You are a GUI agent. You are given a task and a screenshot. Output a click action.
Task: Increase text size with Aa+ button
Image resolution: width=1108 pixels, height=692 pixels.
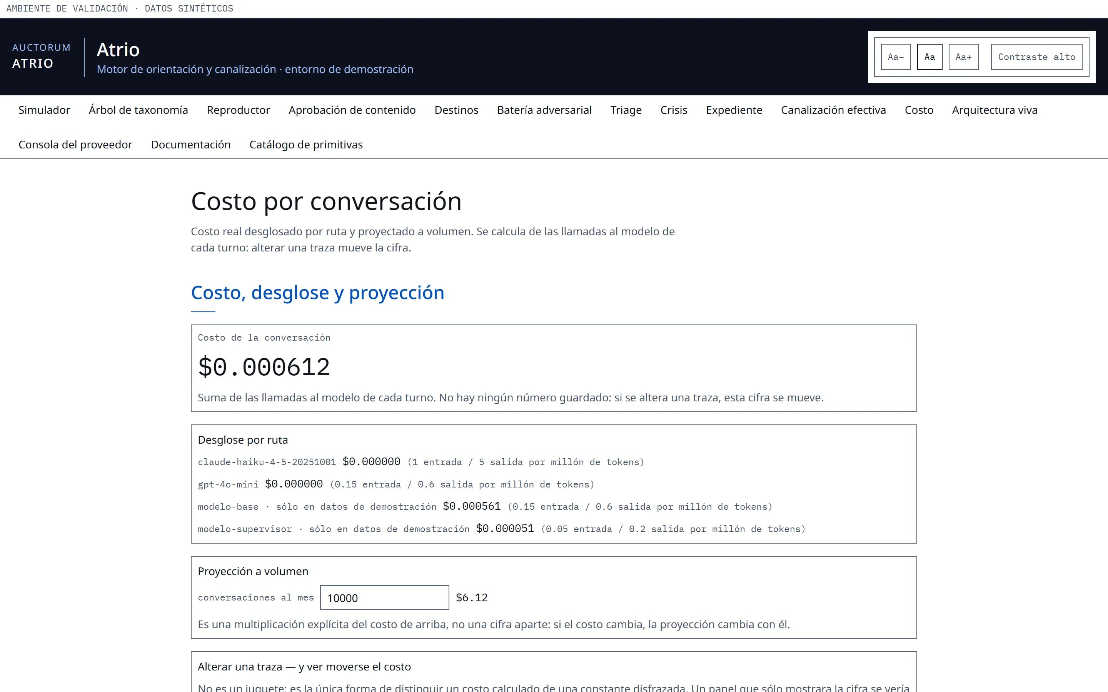(x=963, y=57)
